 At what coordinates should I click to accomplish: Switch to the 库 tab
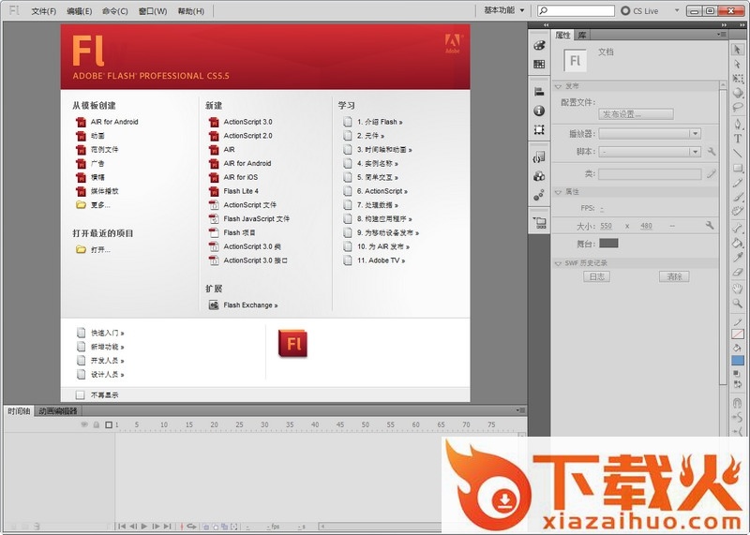tap(582, 35)
